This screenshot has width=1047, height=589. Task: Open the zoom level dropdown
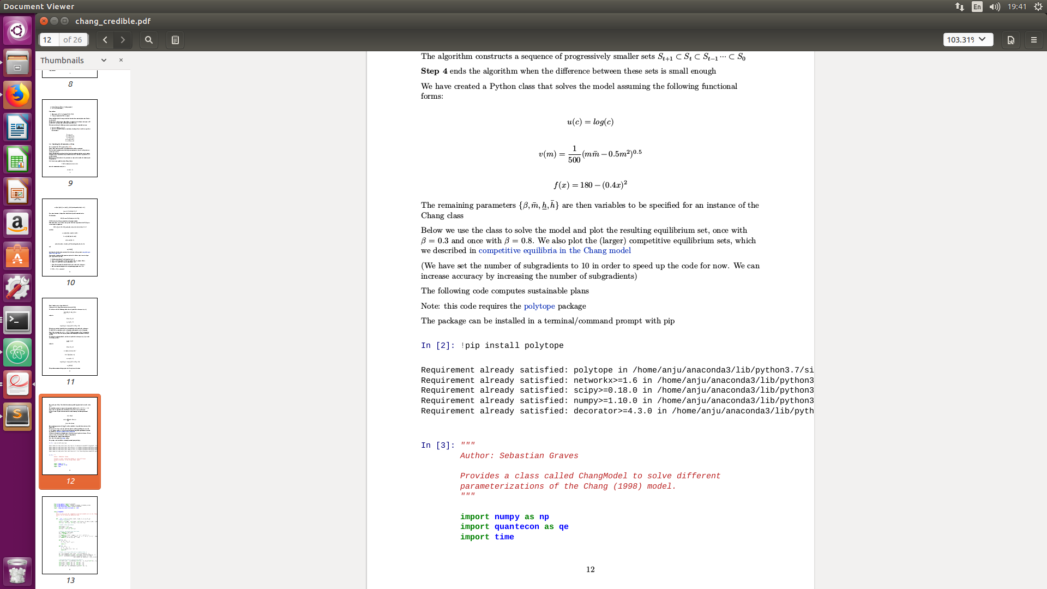(x=967, y=39)
